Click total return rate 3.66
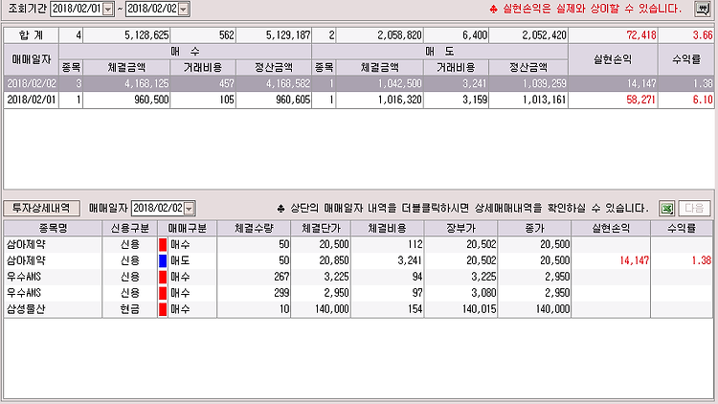This screenshot has height=404, width=718. point(686,35)
